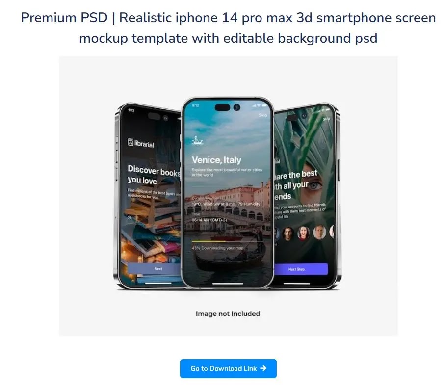The width and height of the screenshot is (444, 389).
Task: Click the dark-haired man avatar icon
Action: [x=287, y=233]
